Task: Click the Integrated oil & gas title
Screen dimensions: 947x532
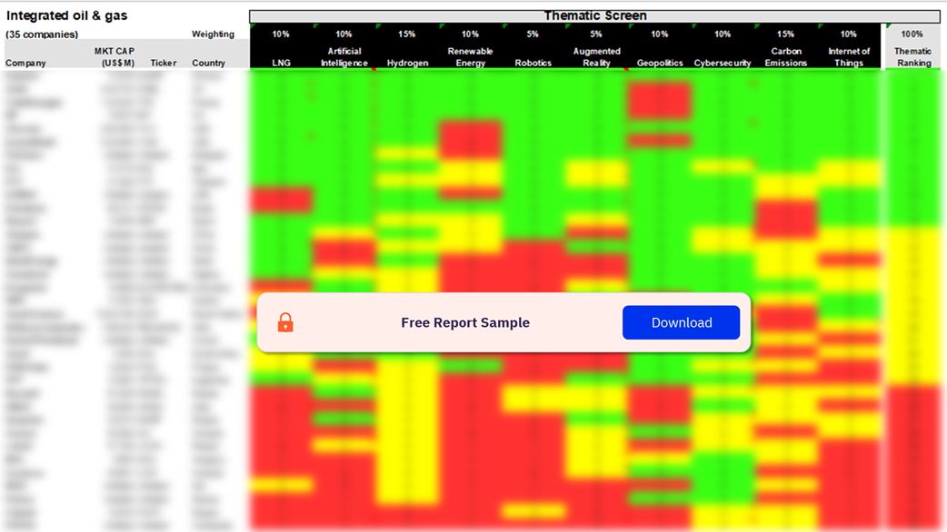Action: (66, 15)
